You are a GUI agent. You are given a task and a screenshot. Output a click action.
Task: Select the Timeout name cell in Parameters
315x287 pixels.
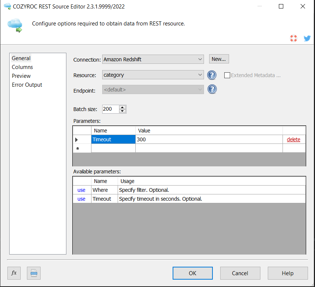pyautogui.click(x=113, y=139)
